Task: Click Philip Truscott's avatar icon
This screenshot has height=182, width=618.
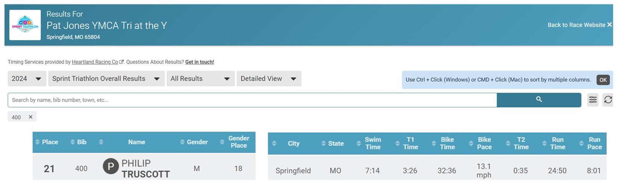Action: coord(110,167)
